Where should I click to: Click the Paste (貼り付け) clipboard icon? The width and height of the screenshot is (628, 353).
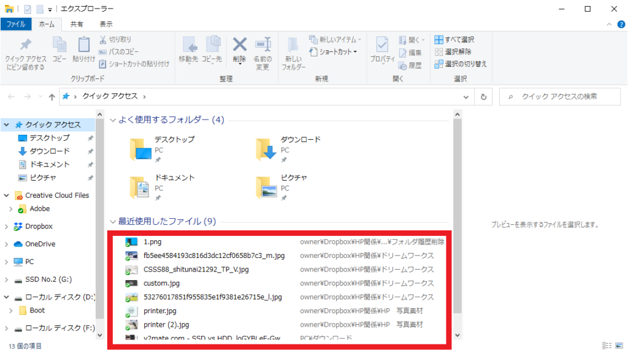coord(83,44)
